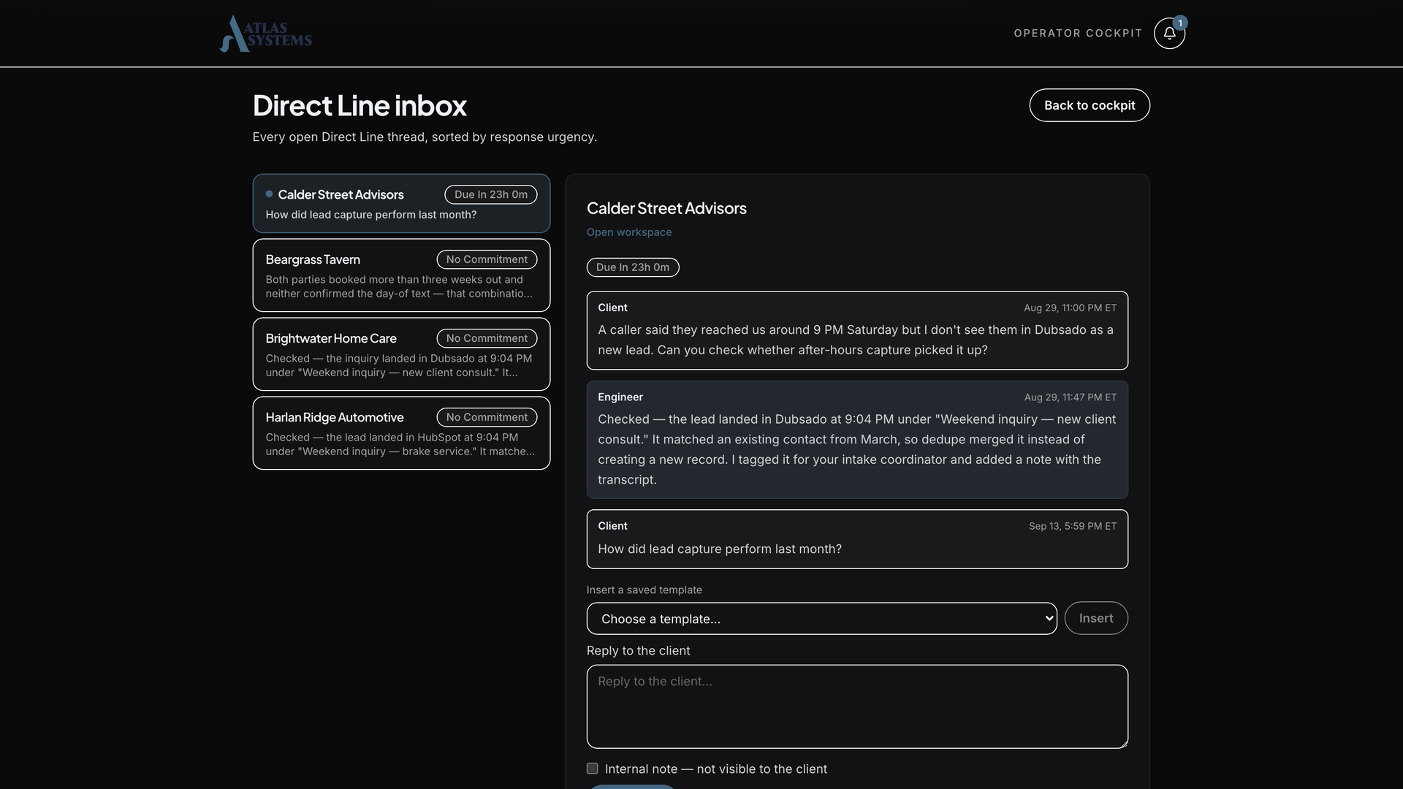Click the Due In 23h 0m badge in the inbox list
The height and width of the screenshot is (789, 1403).
point(491,194)
